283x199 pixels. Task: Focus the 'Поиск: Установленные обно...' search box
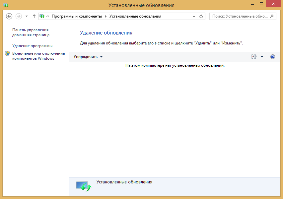point(243,16)
